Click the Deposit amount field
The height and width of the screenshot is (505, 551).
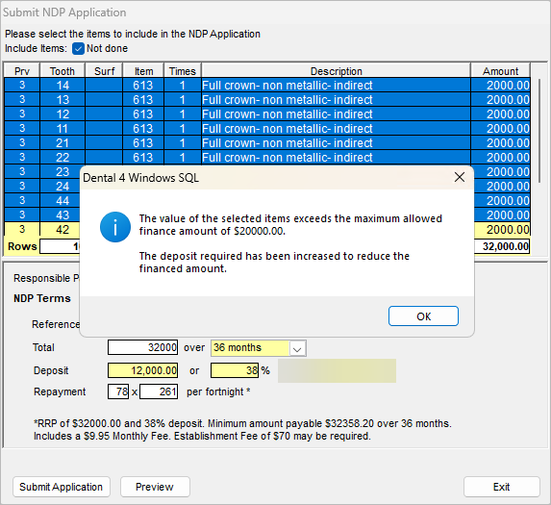click(x=142, y=370)
